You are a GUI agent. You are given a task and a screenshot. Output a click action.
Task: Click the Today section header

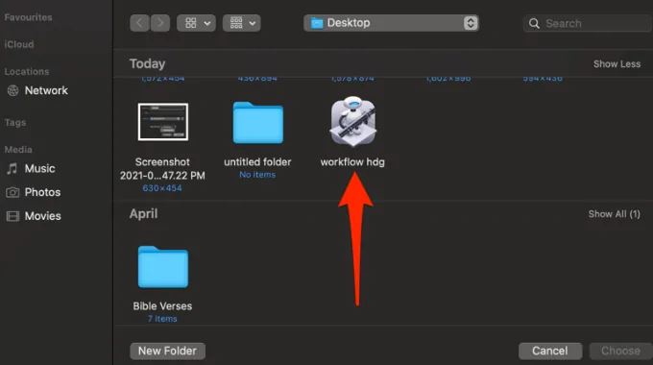coord(147,63)
